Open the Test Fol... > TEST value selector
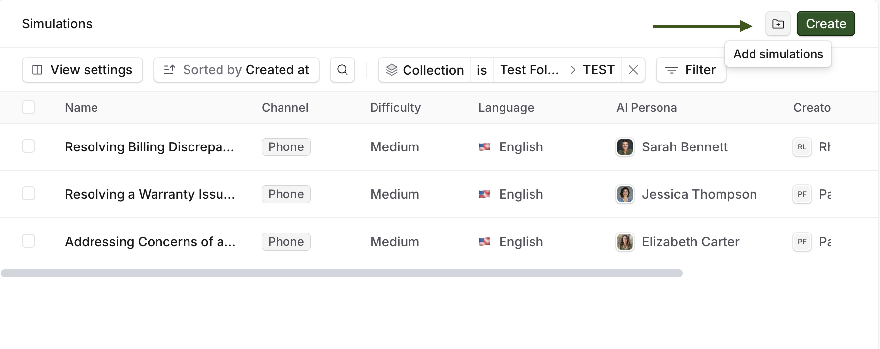The image size is (880, 349). coord(558,70)
